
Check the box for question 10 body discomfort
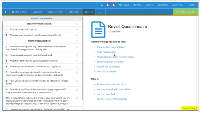5,98
